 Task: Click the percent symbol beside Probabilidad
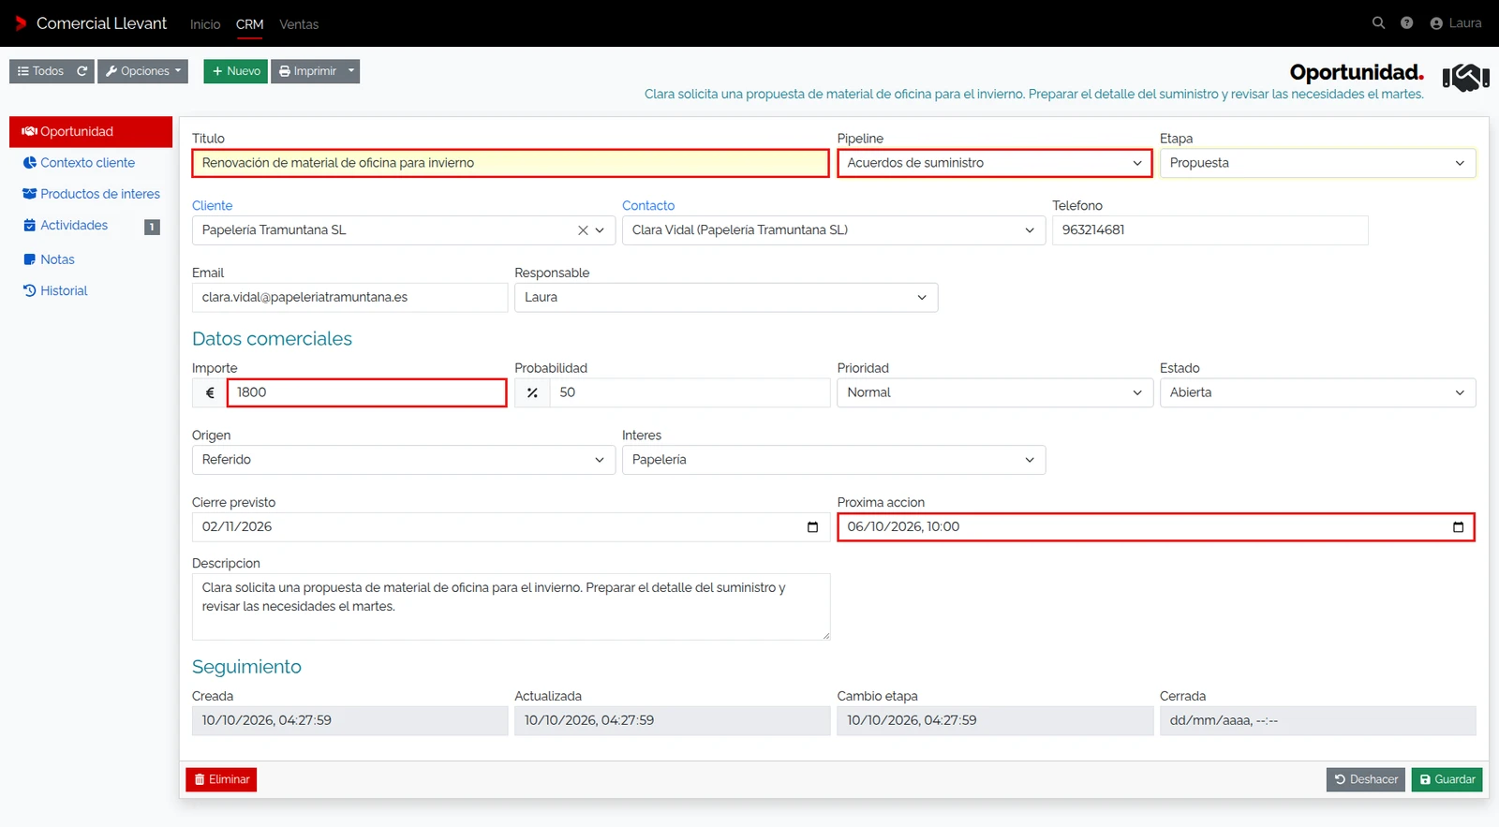[x=532, y=392]
